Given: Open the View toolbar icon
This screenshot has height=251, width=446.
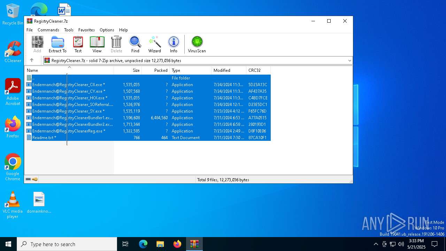Looking at the screenshot, I should point(97,44).
